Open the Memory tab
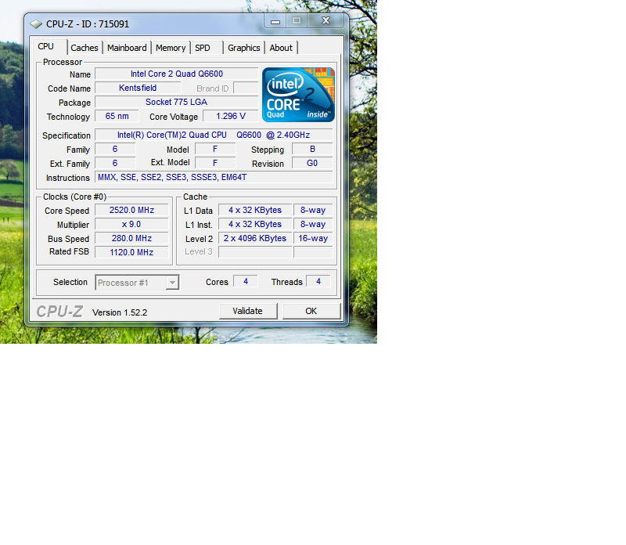This screenshot has width=626, height=545. tap(171, 48)
